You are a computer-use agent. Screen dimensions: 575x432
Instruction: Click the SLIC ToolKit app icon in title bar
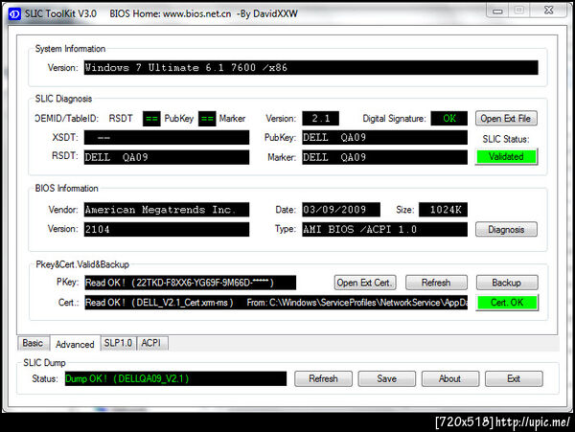pyautogui.click(x=14, y=14)
